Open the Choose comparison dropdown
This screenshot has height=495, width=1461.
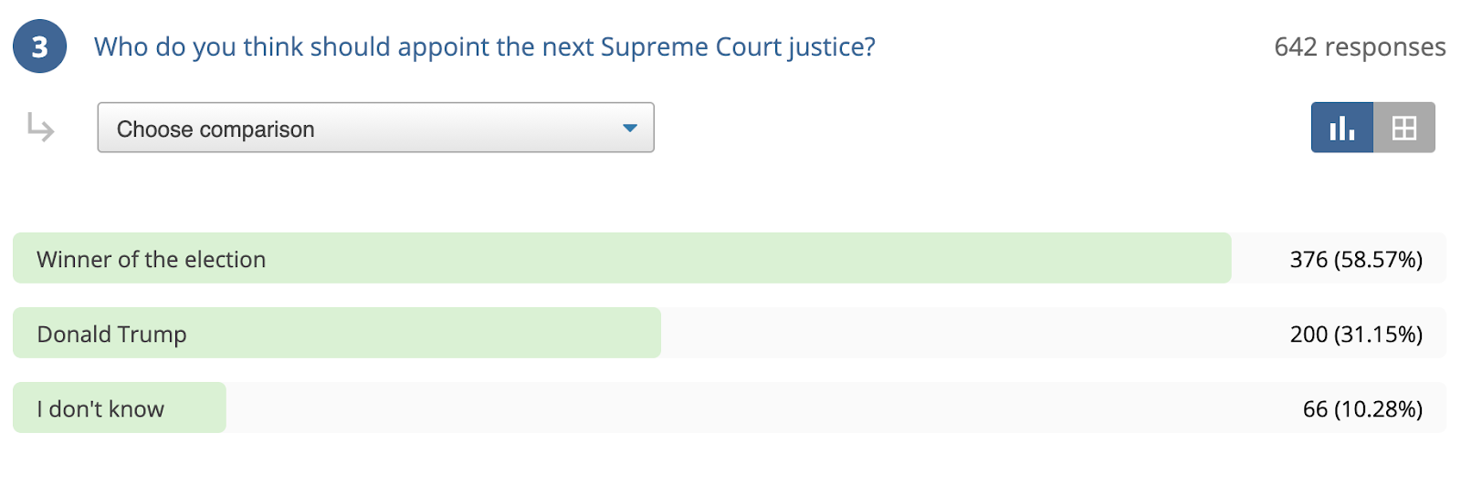tap(375, 128)
